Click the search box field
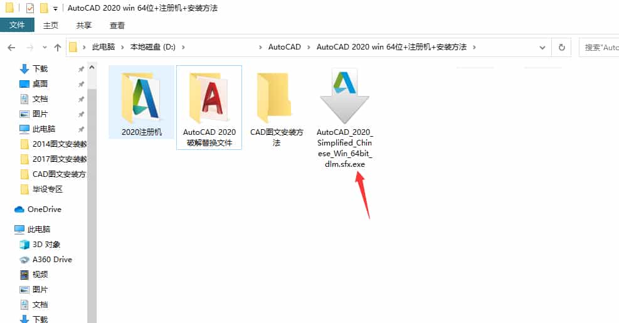Screen dimensions: 619x323 [600, 48]
